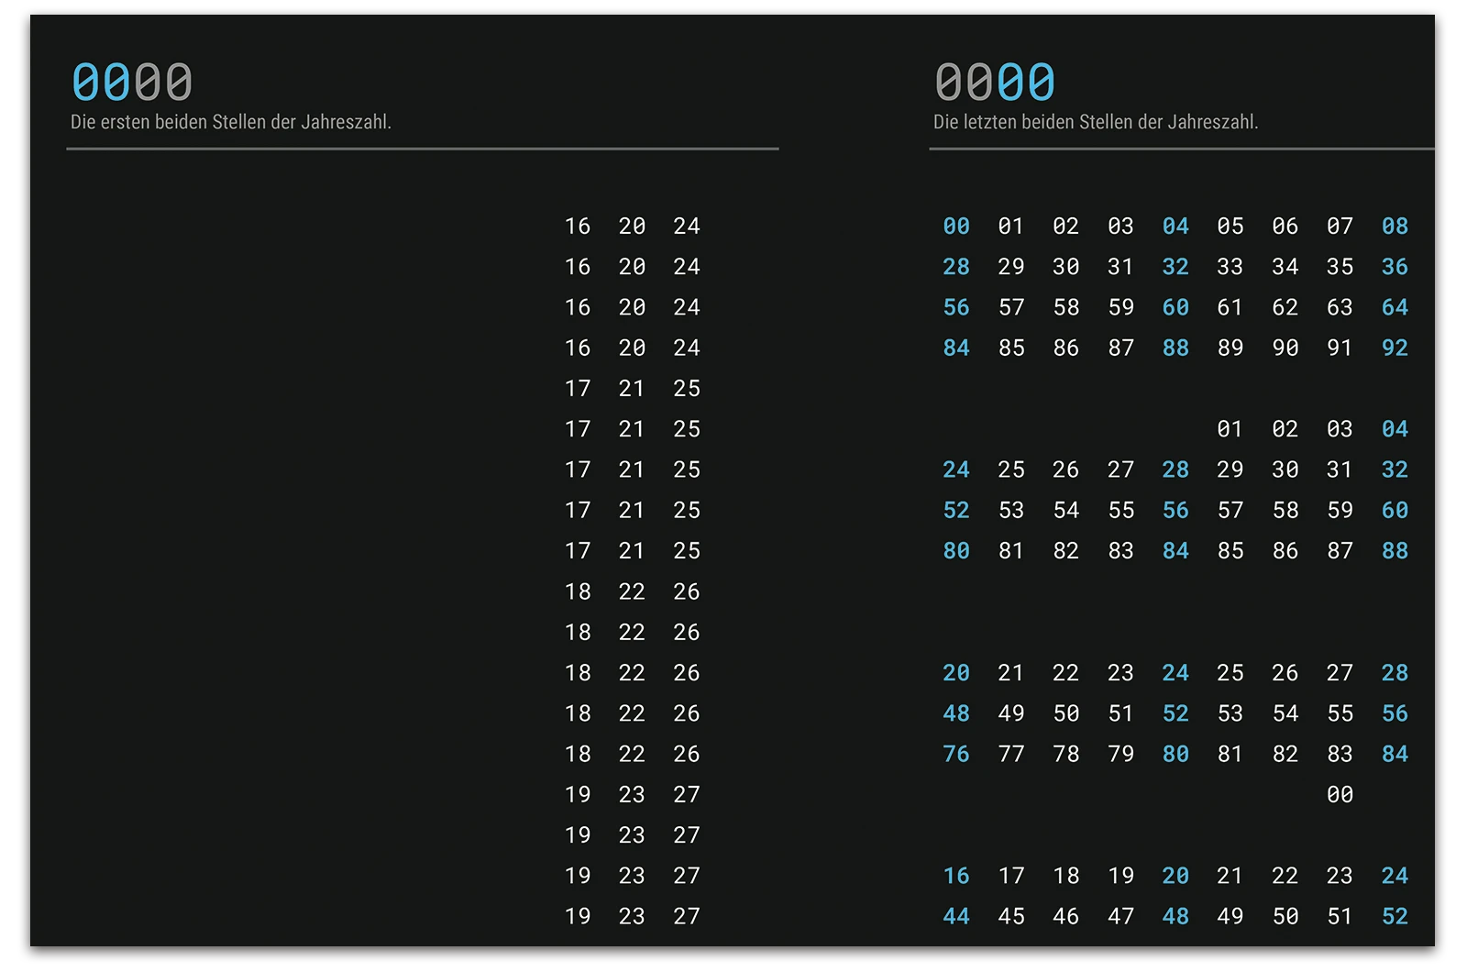Click the blue number 36
Image resolution: width=1467 pixels, height=972 pixels.
tap(1395, 267)
